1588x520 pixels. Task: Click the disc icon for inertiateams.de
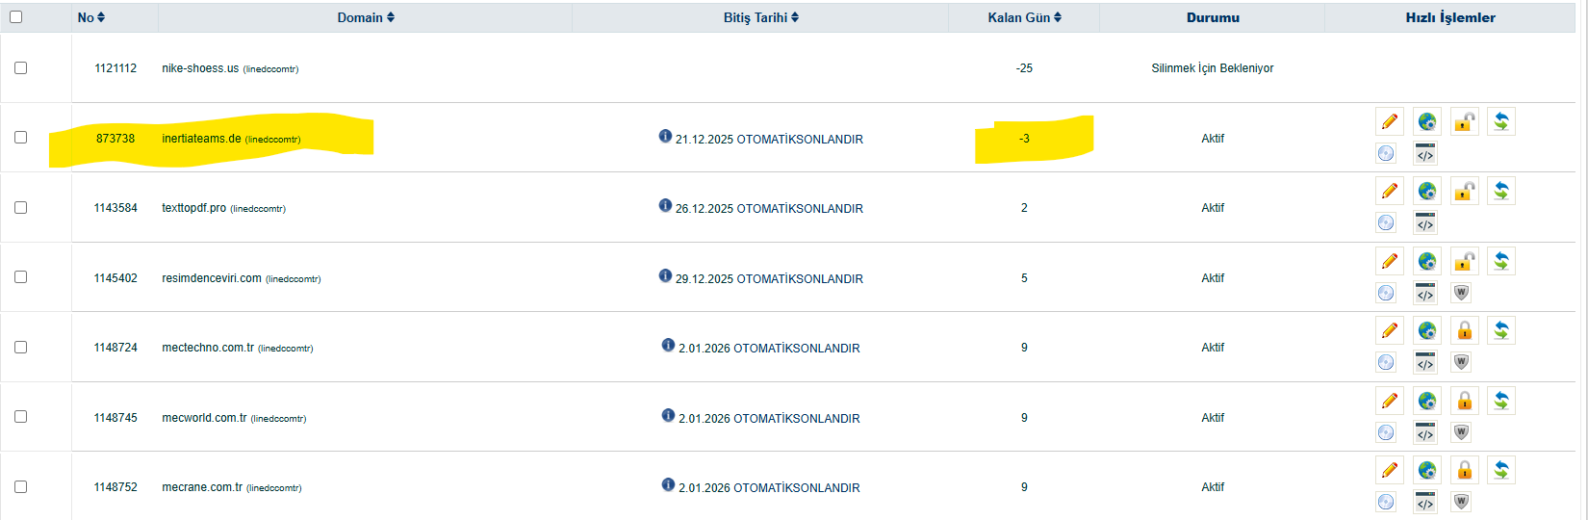(x=1386, y=153)
